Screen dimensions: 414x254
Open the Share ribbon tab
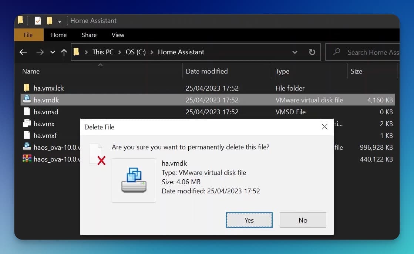[x=89, y=35]
